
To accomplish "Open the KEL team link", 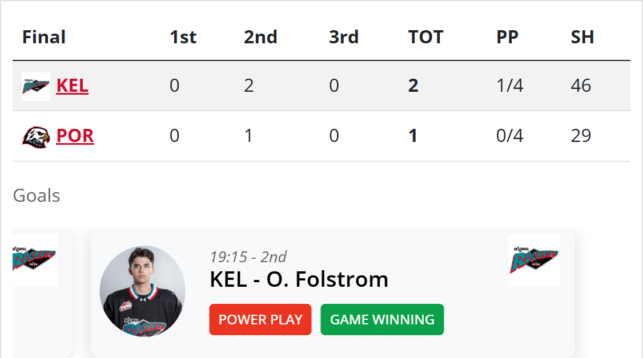I will tap(73, 86).
